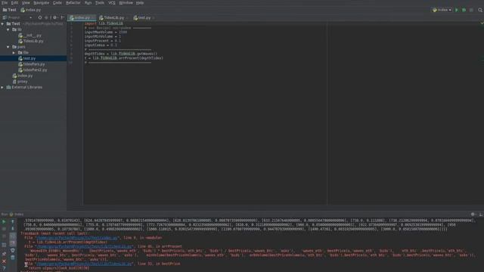Expand External Libraries node
The height and width of the screenshot is (272, 484).
click(x=2, y=88)
